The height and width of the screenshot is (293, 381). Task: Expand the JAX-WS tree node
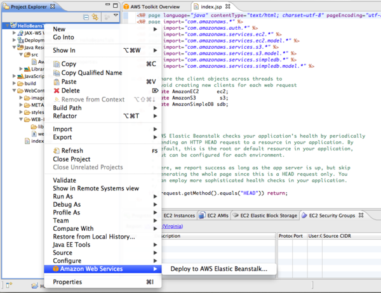14,33
